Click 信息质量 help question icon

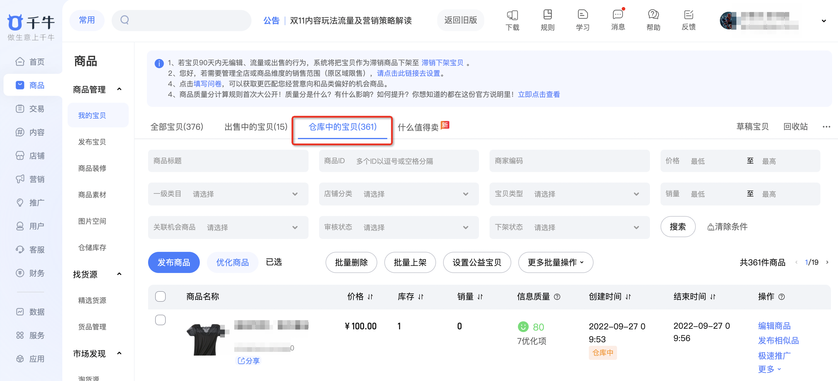pos(557,296)
